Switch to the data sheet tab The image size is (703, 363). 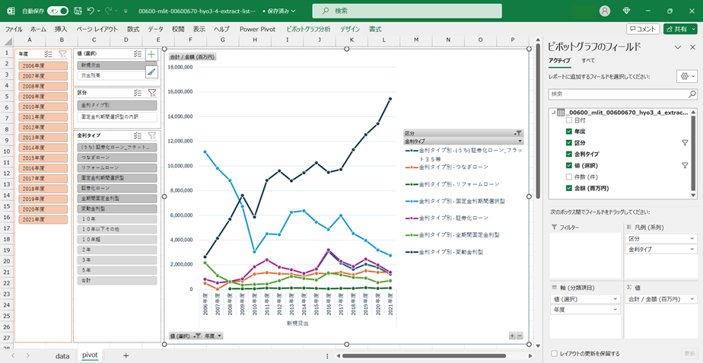click(x=62, y=355)
